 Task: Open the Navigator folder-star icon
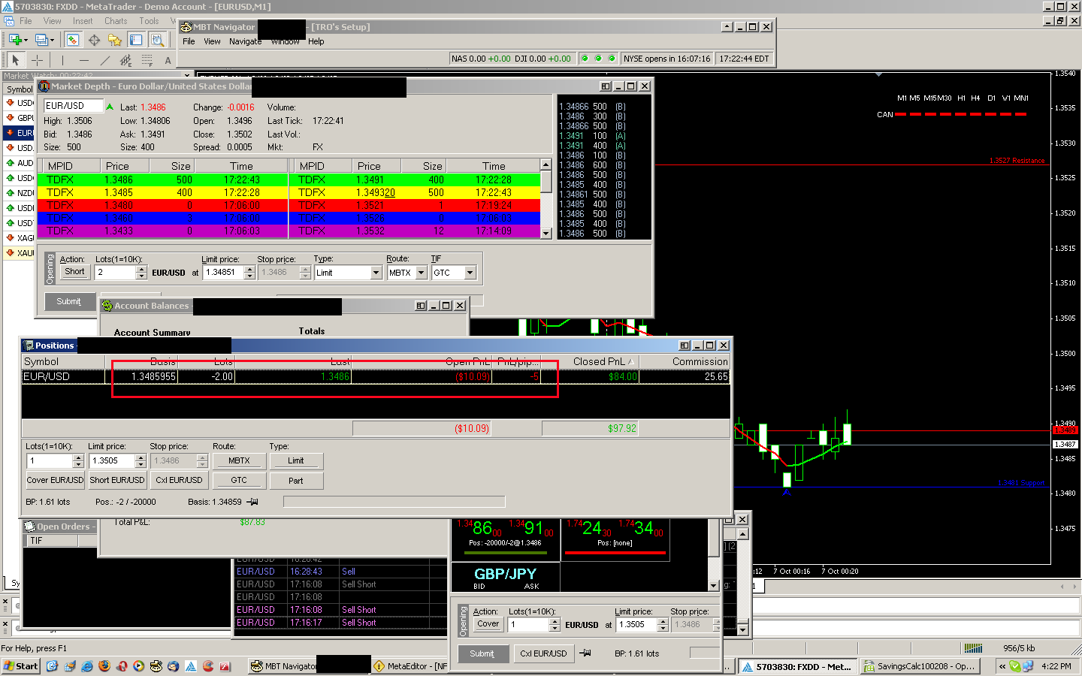coord(114,40)
